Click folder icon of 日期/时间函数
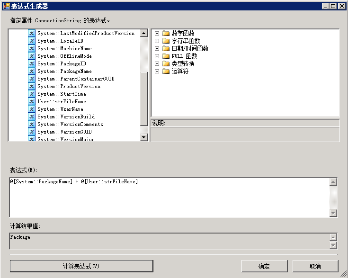The width and height of the screenshot is (348, 278). (166, 48)
